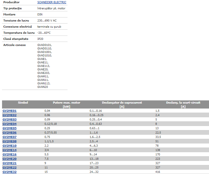
Task: Select the voltage value 230...690 V AC
Action: (47, 21)
